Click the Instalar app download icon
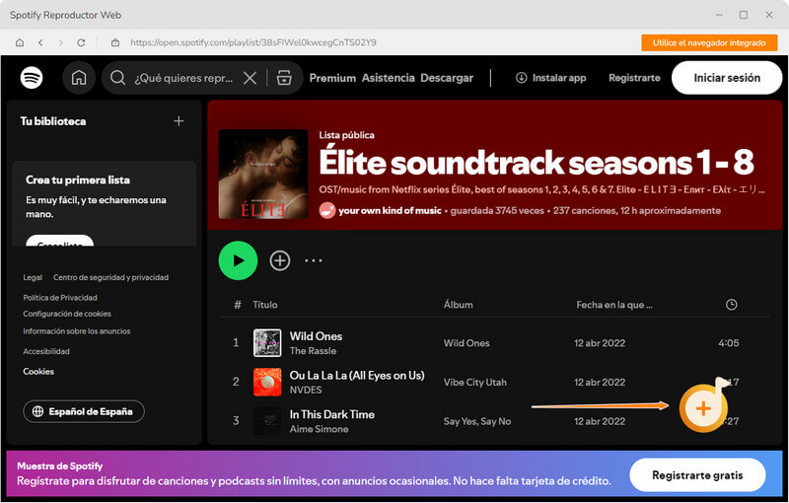This screenshot has width=789, height=503. coord(522,78)
